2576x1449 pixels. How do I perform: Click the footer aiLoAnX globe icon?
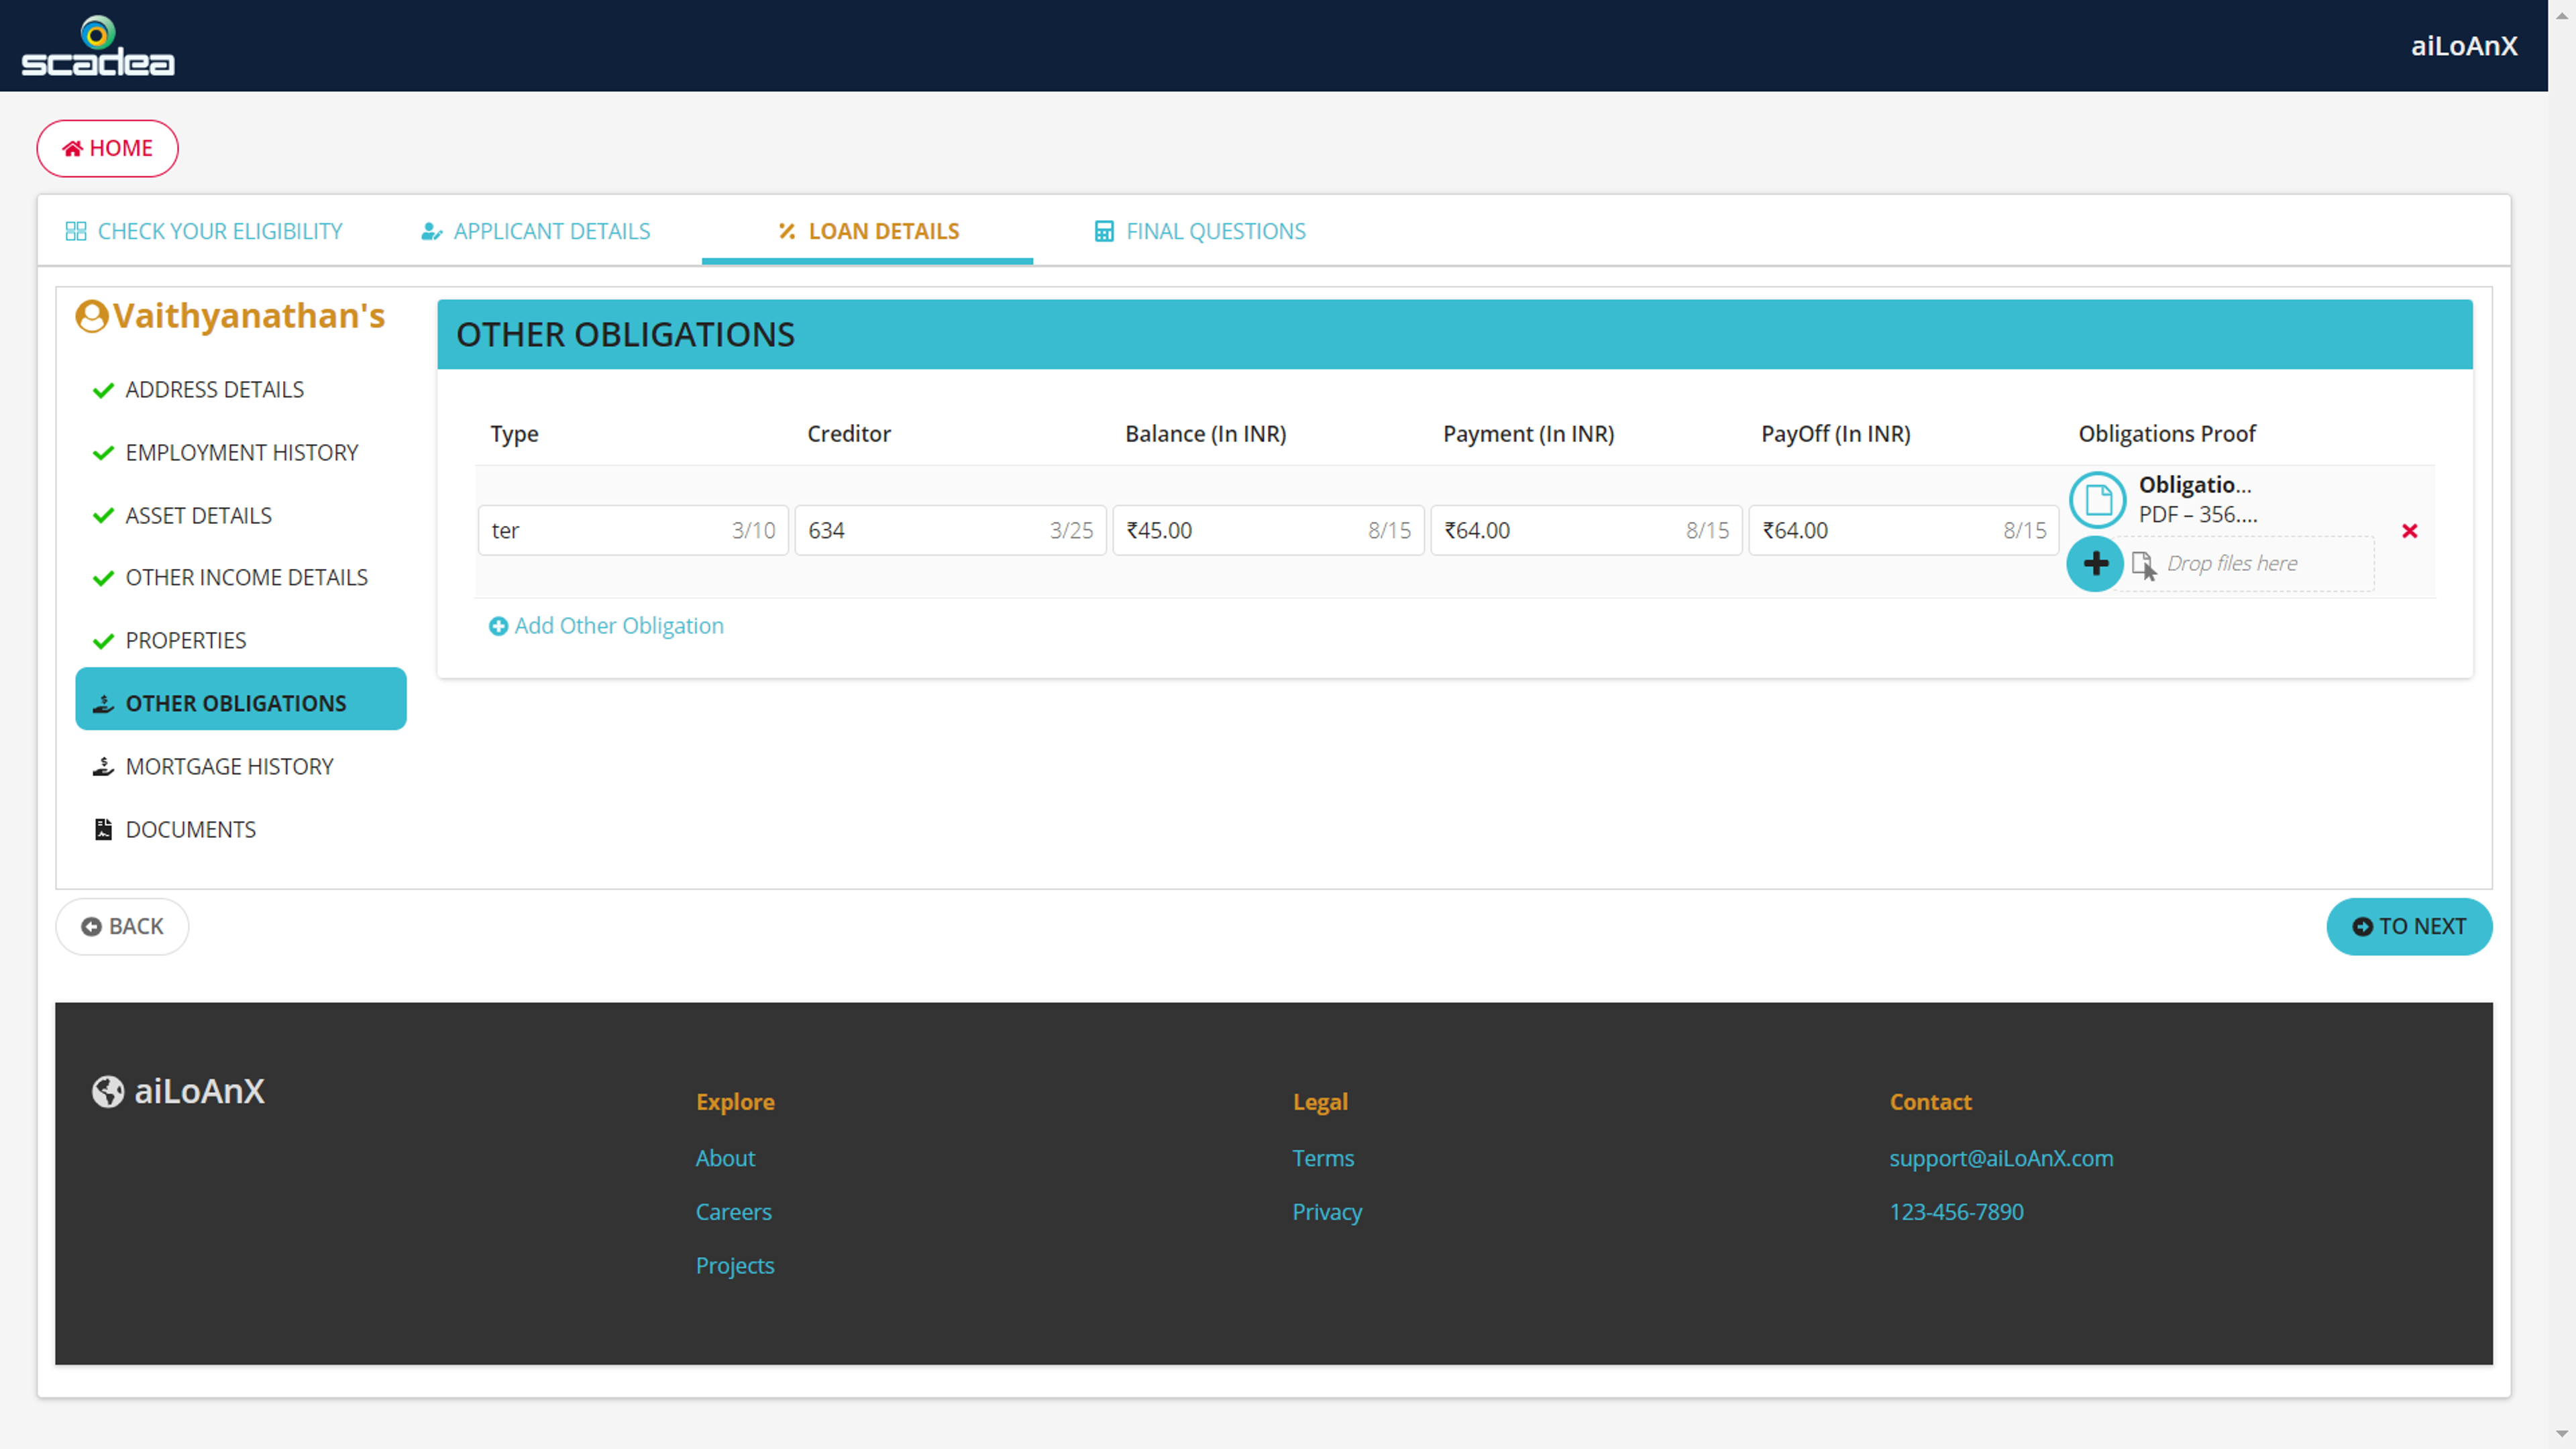[108, 1091]
